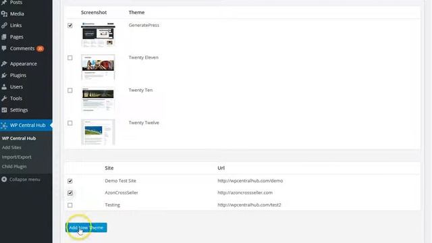This screenshot has width=432, height=243.
Task: Click the Demo Test Site name
Action: pyautogui.click(x=120, y=181)
